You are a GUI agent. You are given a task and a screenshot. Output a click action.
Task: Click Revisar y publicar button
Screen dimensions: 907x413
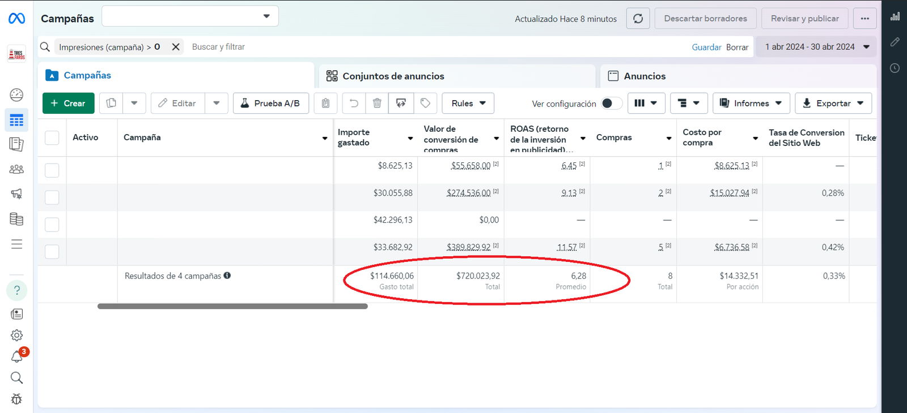(804, 19)
